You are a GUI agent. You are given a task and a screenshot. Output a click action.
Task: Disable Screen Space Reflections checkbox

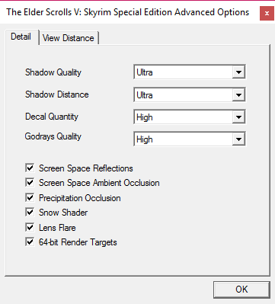click(x=30, y=168)
